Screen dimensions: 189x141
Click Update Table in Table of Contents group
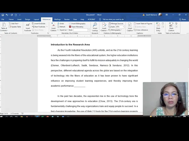coord(15,27)
